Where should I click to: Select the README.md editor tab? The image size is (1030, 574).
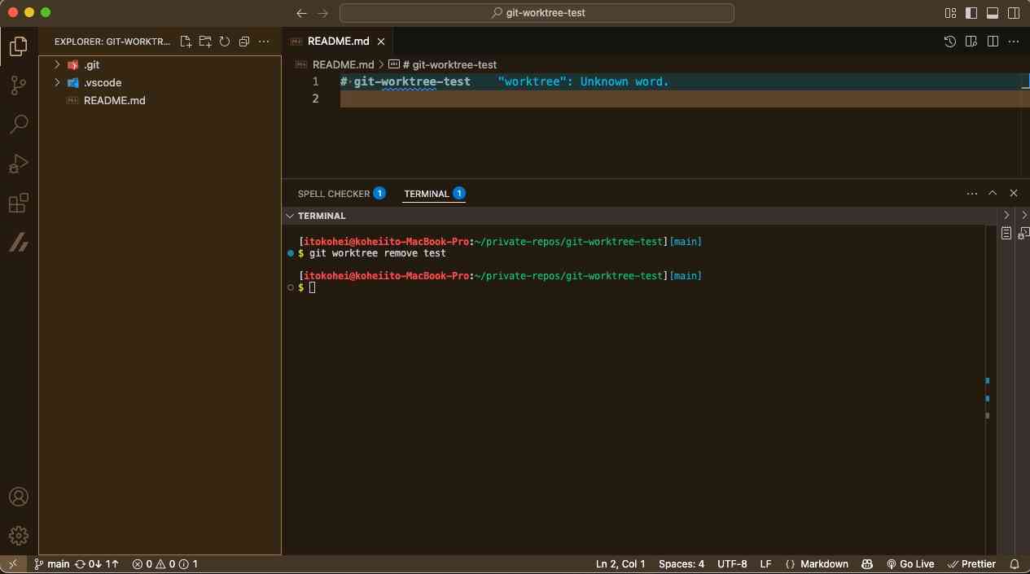coord(338,42)
